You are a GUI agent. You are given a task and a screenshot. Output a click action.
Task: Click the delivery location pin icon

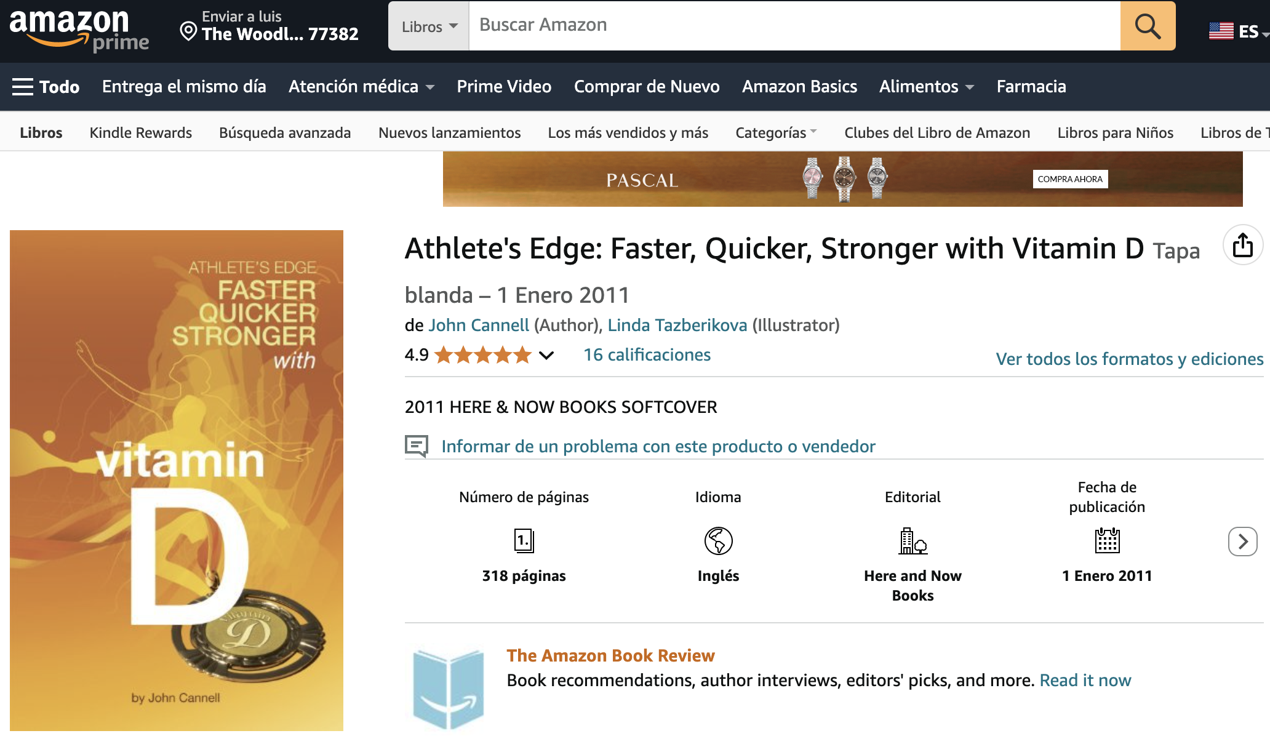188,31
